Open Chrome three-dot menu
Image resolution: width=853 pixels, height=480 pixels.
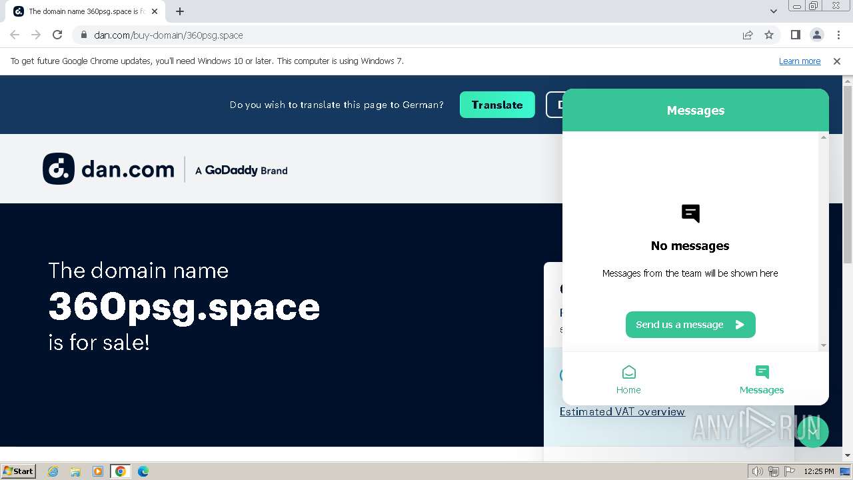tap(838, 35)
